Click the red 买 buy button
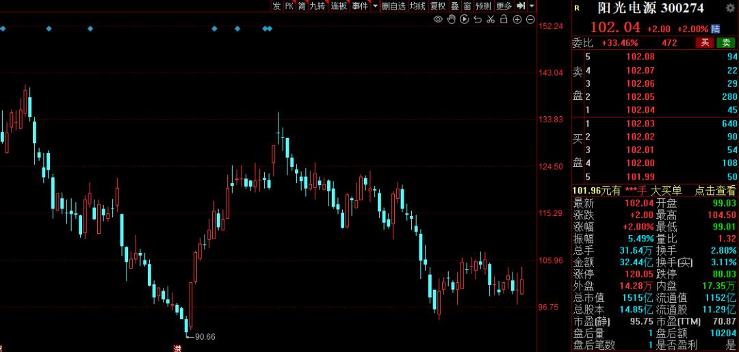This screenshot has width=739, height=352. (705, 43)
